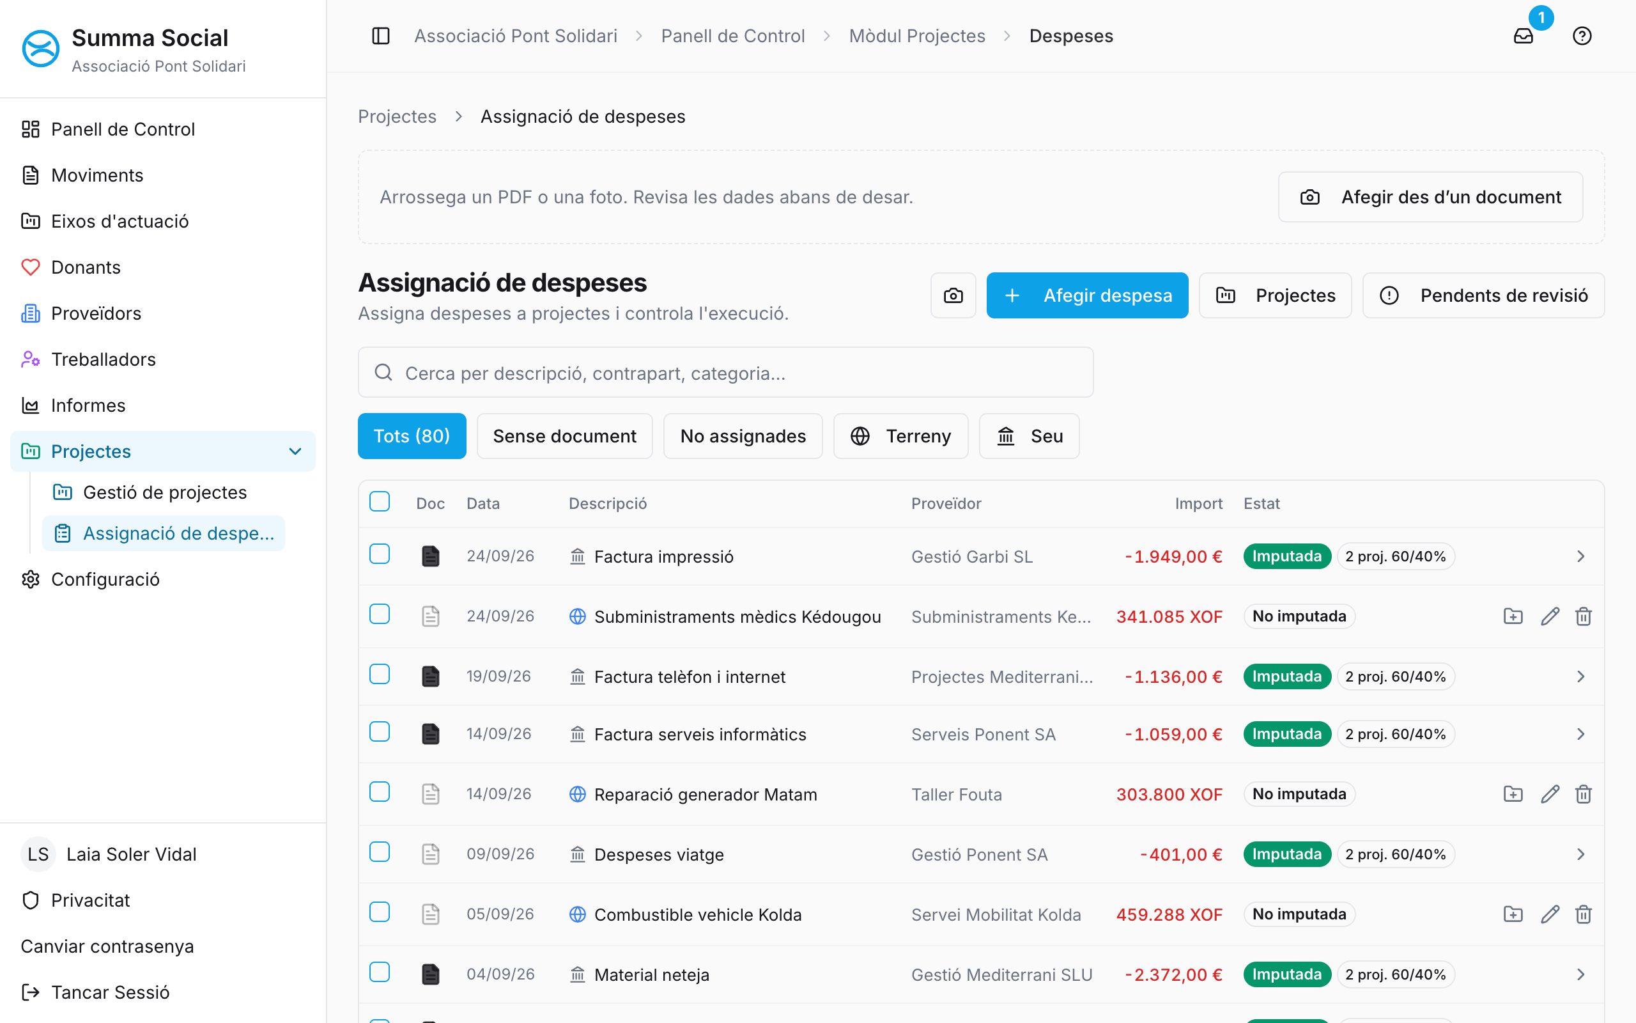
Task: Assign Reparació generador Matam to a project
Action: 1513,793
